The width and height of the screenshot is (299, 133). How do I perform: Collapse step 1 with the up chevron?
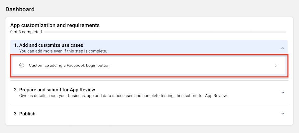(x=283, y=48)
